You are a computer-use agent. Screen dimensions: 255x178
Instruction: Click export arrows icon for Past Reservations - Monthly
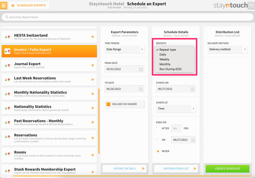point(7,122)
